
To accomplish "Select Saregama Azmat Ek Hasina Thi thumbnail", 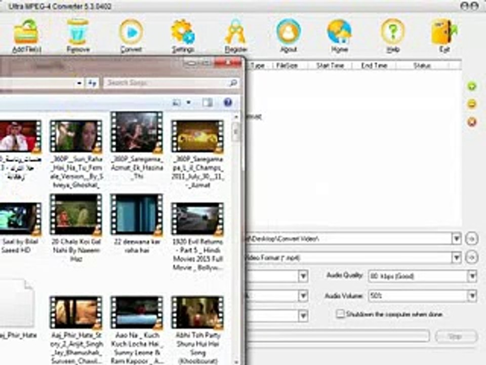I will [137, 132].
